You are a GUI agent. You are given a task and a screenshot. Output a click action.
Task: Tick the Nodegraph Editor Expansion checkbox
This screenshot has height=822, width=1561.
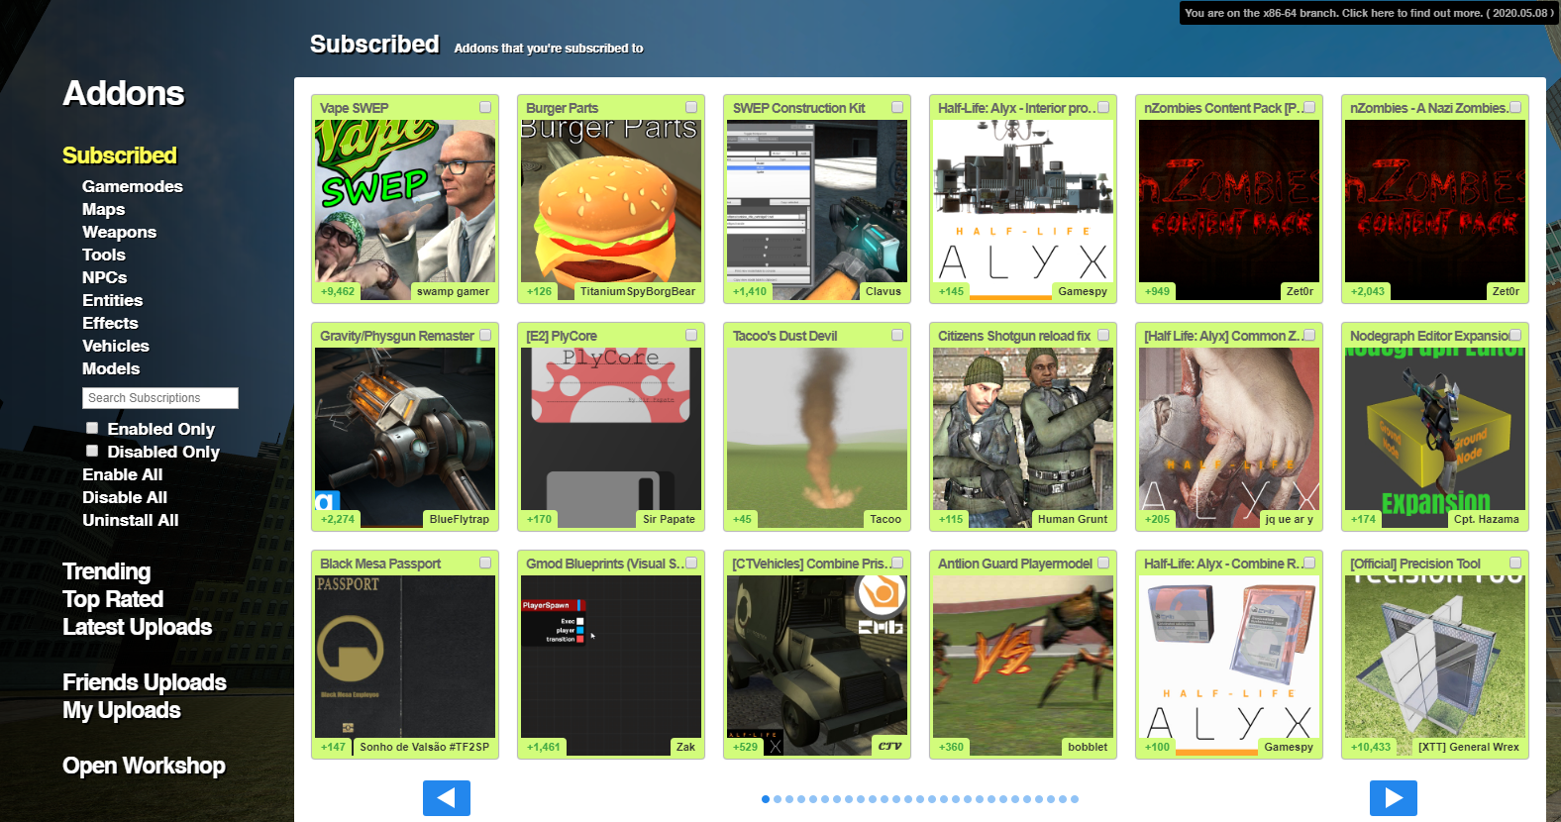click(x=1515, y=335)
